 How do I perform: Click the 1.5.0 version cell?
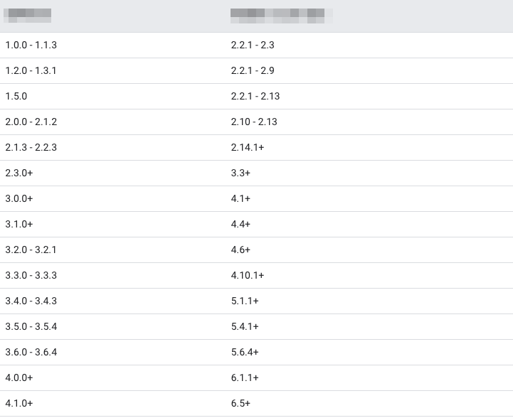[x=16, y=97]
